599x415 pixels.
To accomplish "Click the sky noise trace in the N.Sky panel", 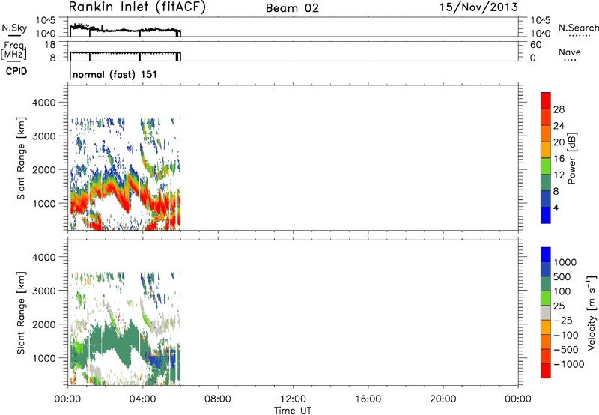I will click(126, 30).
